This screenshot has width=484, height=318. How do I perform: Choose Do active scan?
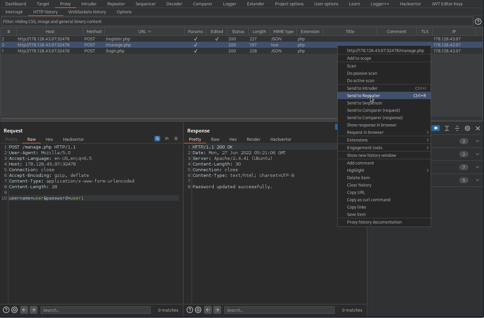point(384,81)
